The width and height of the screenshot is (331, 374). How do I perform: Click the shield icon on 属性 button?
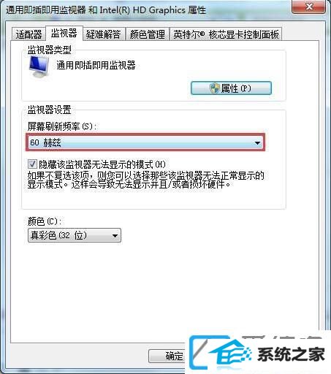(215, 88)
